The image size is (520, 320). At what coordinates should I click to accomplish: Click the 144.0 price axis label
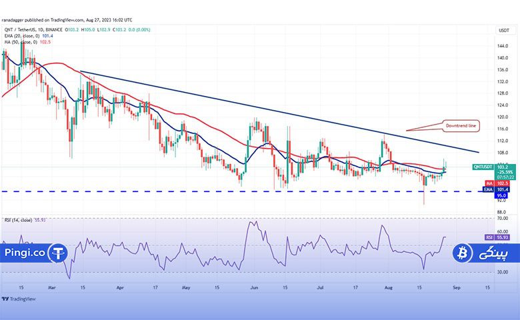pyautogui.click(x=503, y=46)
